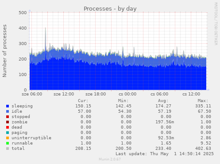Click the 500 y-axis tick label
This screenshot has width=220, height=164.
[23, 13]
